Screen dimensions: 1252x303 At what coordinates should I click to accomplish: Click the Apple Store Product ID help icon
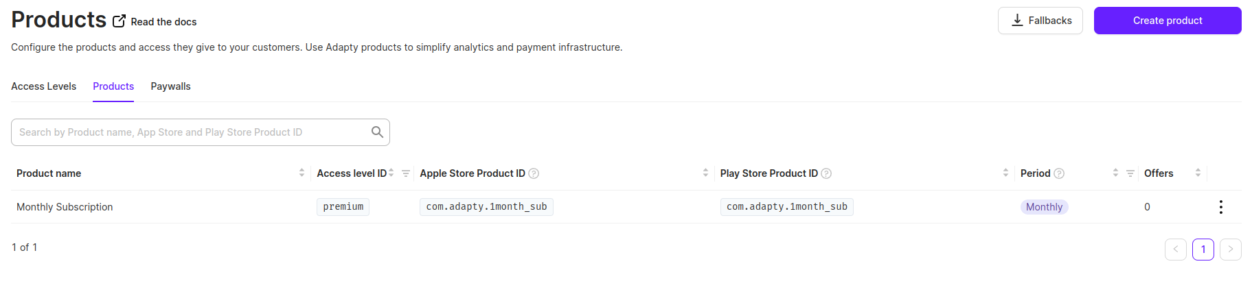[x=534, y=173]
